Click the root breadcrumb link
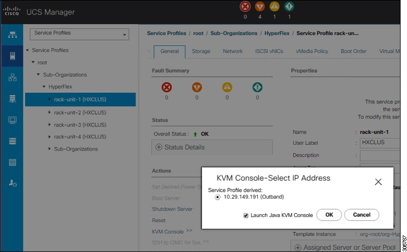This screenshot has width=407, height=252. 198,33
